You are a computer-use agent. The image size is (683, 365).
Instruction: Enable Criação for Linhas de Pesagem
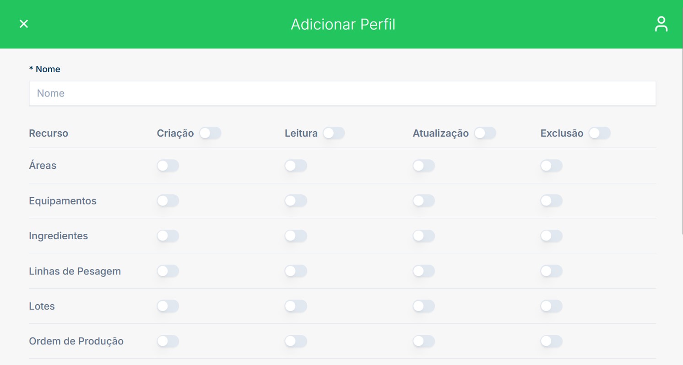168,271
